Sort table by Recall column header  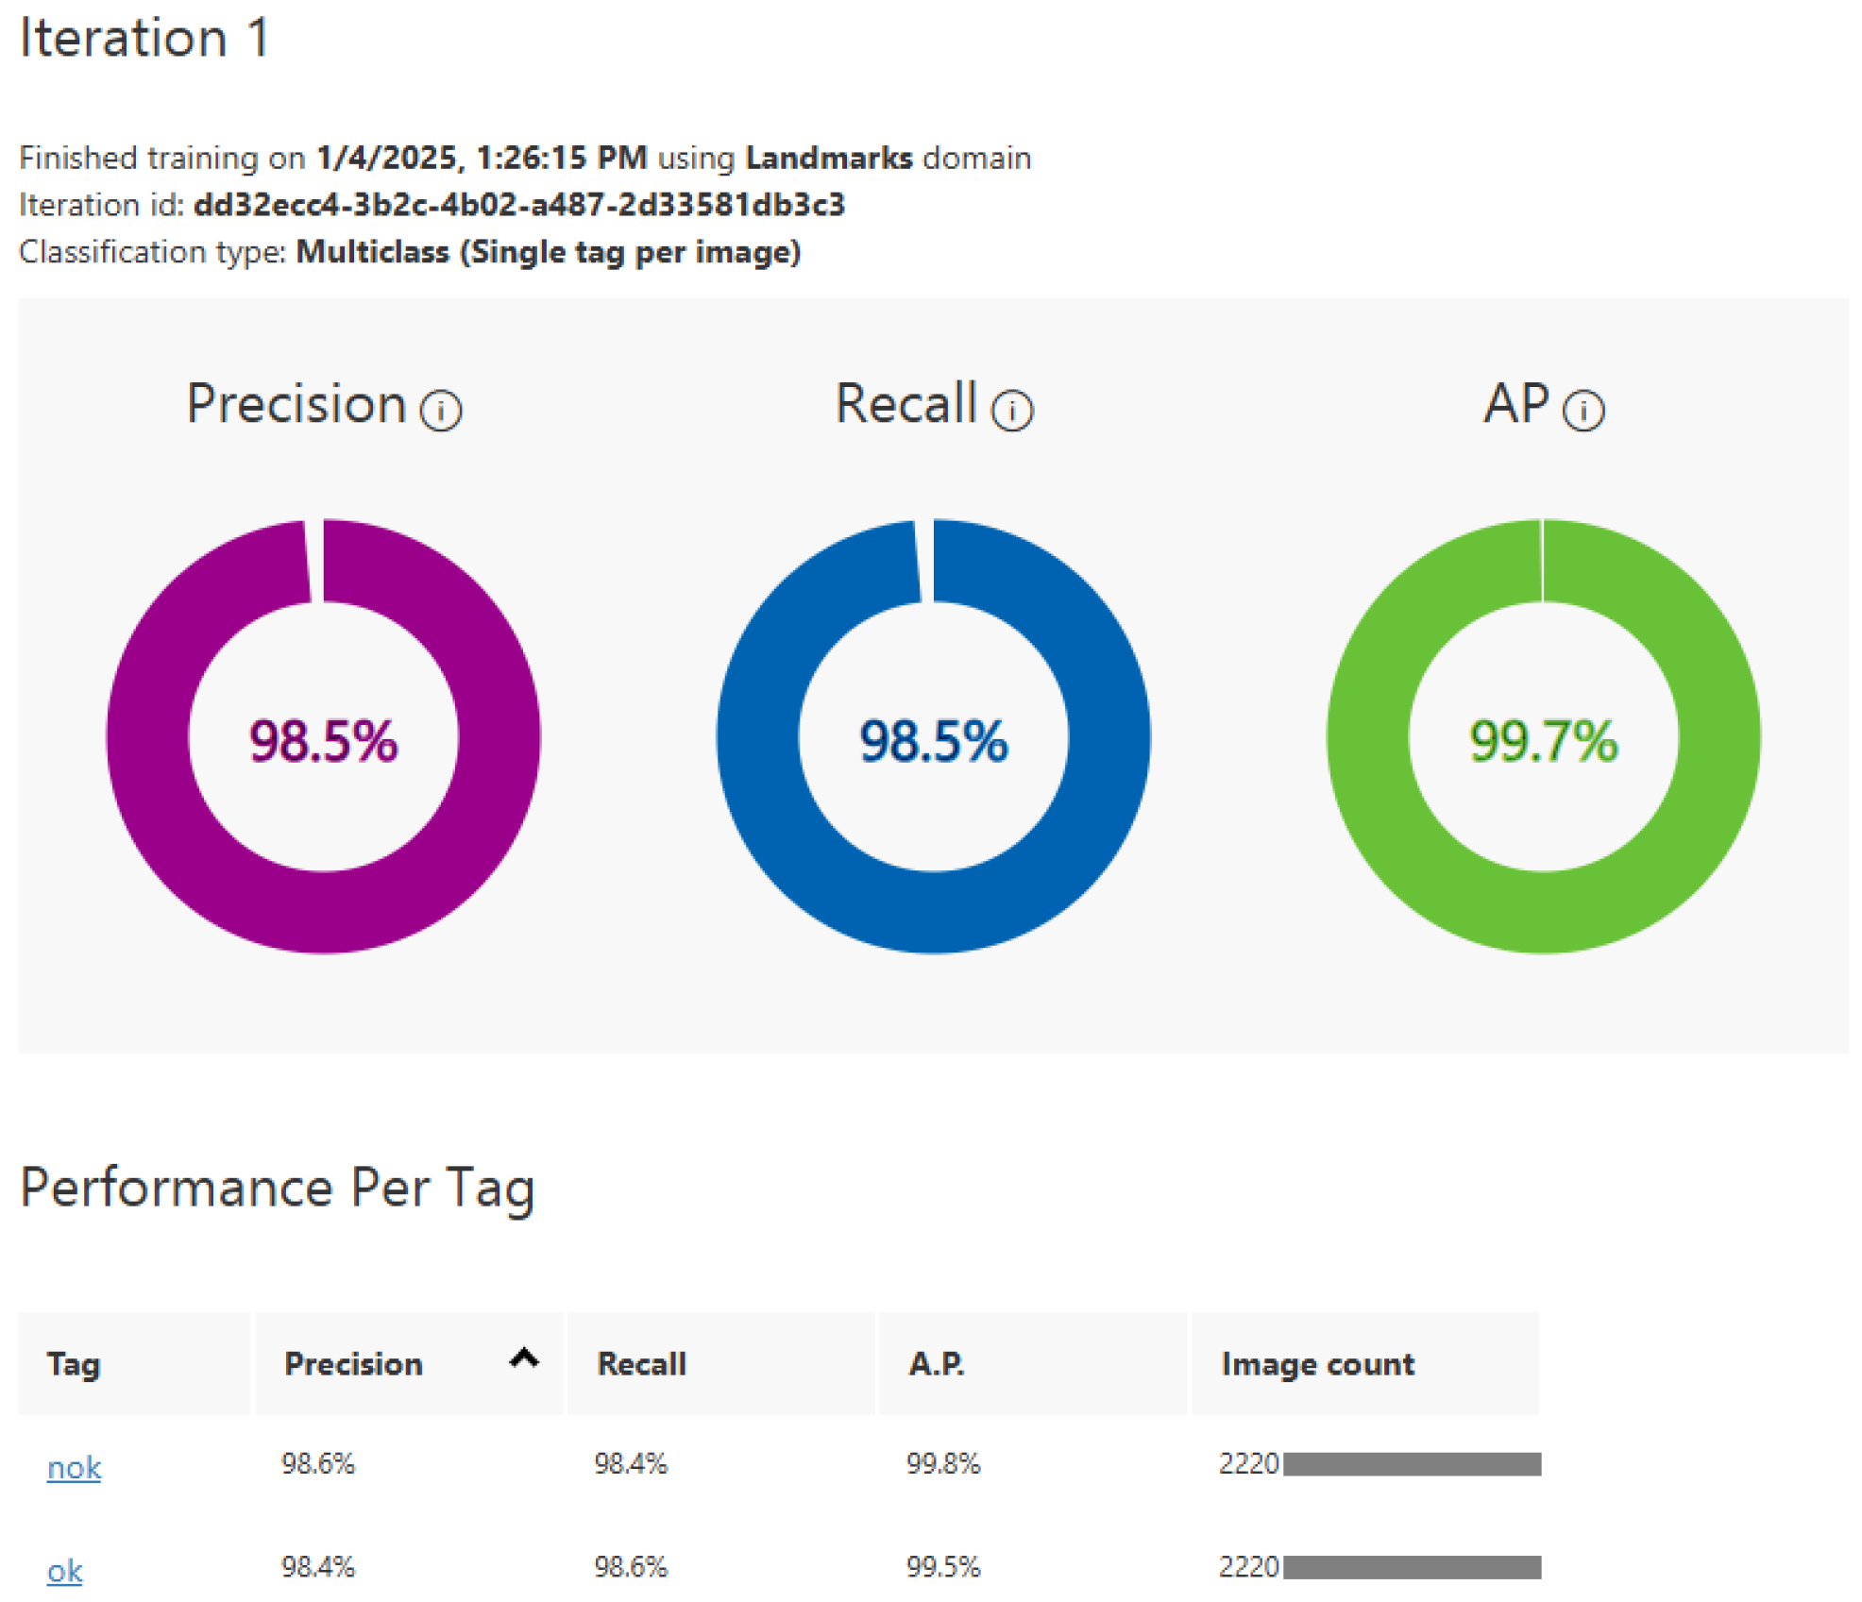tap(641, 1364)
